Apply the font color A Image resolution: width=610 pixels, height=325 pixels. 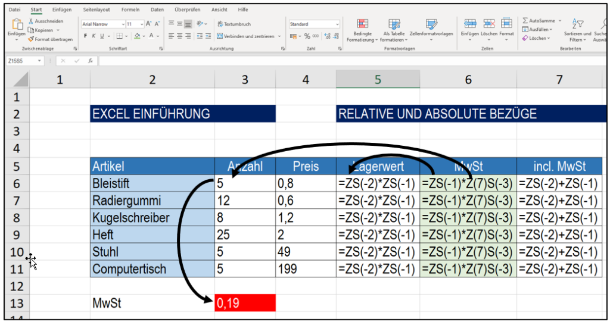[152, 36]
